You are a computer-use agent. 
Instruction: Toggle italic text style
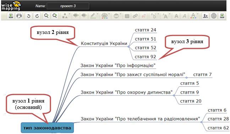click(184, 16)
